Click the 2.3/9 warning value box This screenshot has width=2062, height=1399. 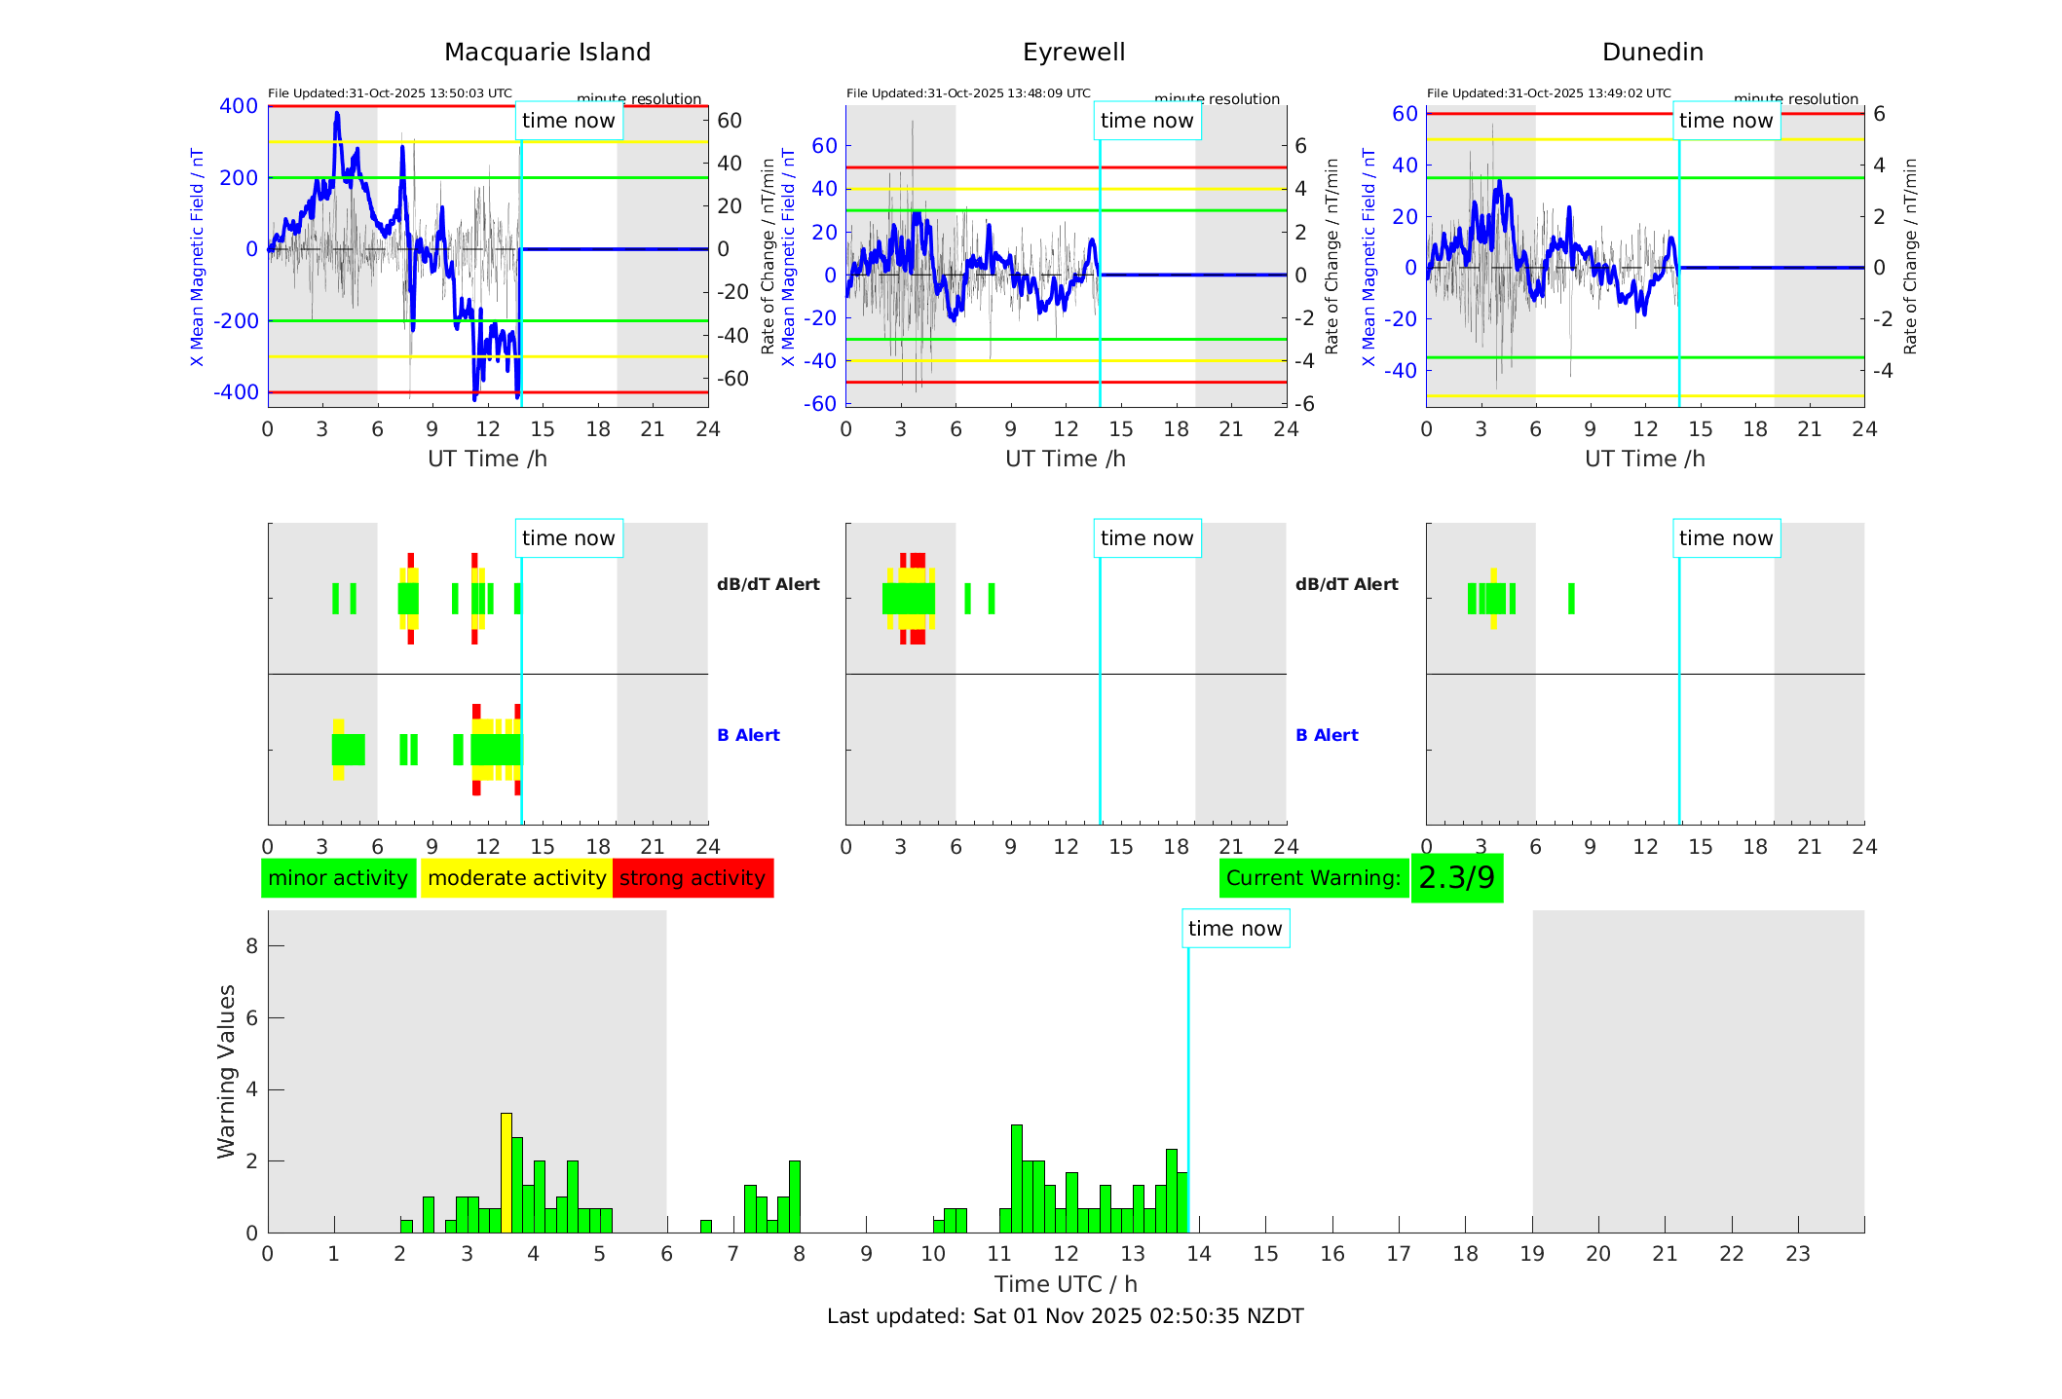1456,878
